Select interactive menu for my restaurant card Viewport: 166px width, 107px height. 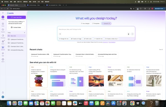pyautogui.click(x=115, y=95)
